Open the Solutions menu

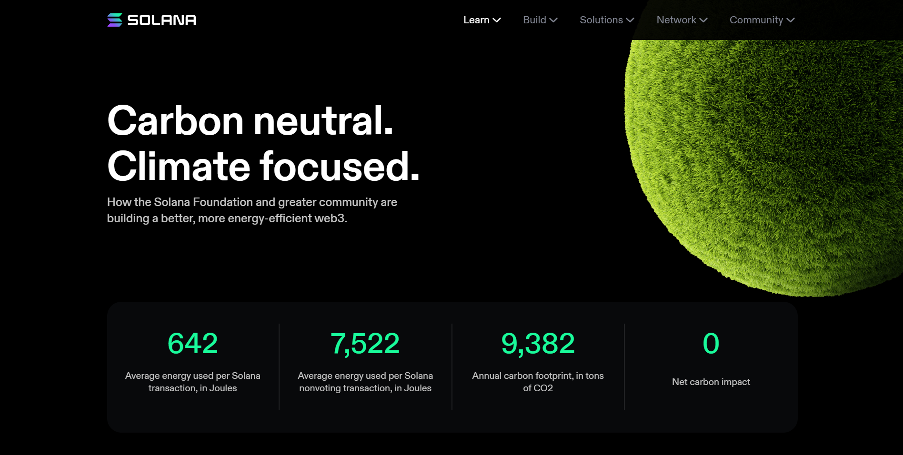click(607, 20)
